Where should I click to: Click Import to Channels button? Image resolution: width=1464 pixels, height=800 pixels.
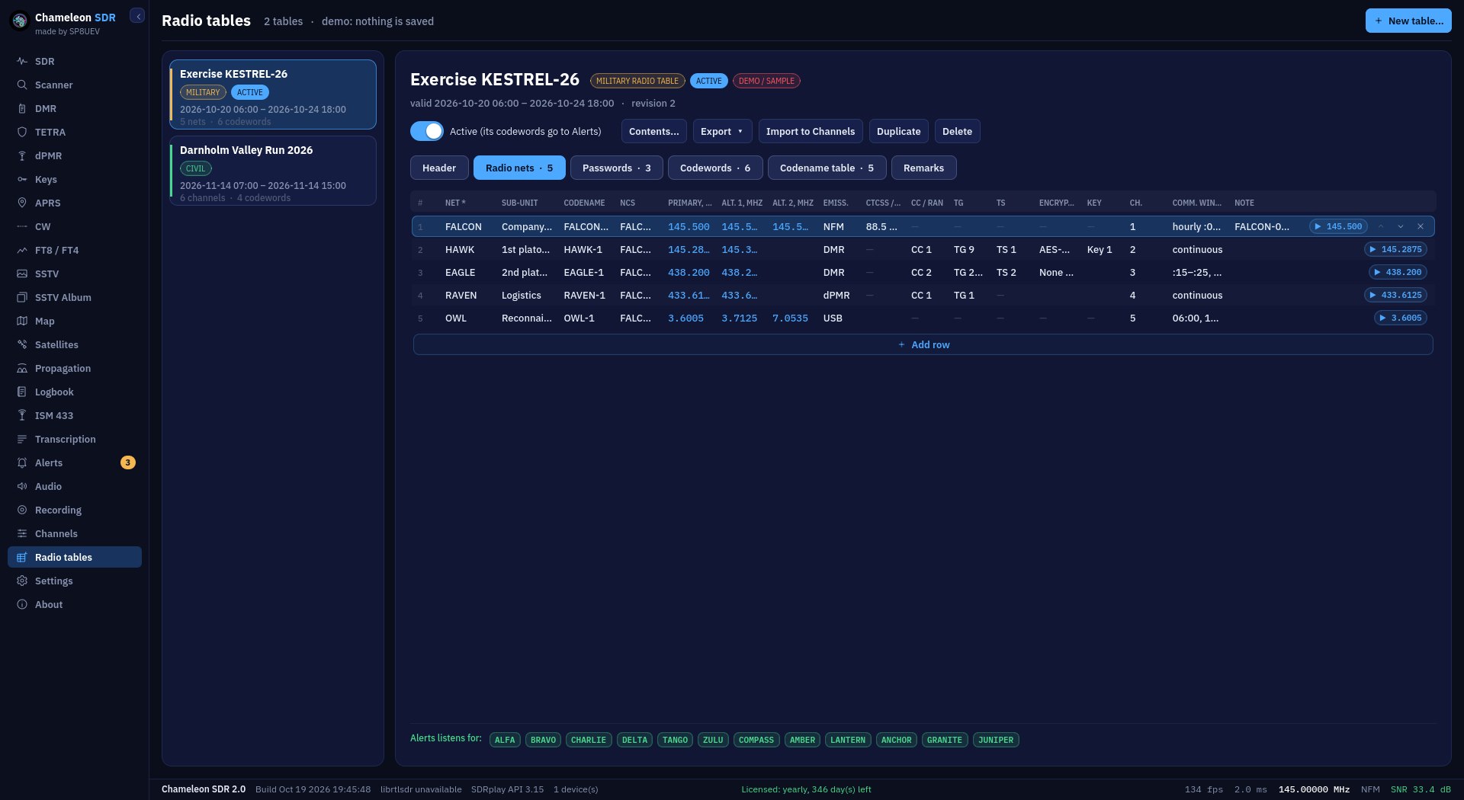pyautogui.click(x=811, y=131)
